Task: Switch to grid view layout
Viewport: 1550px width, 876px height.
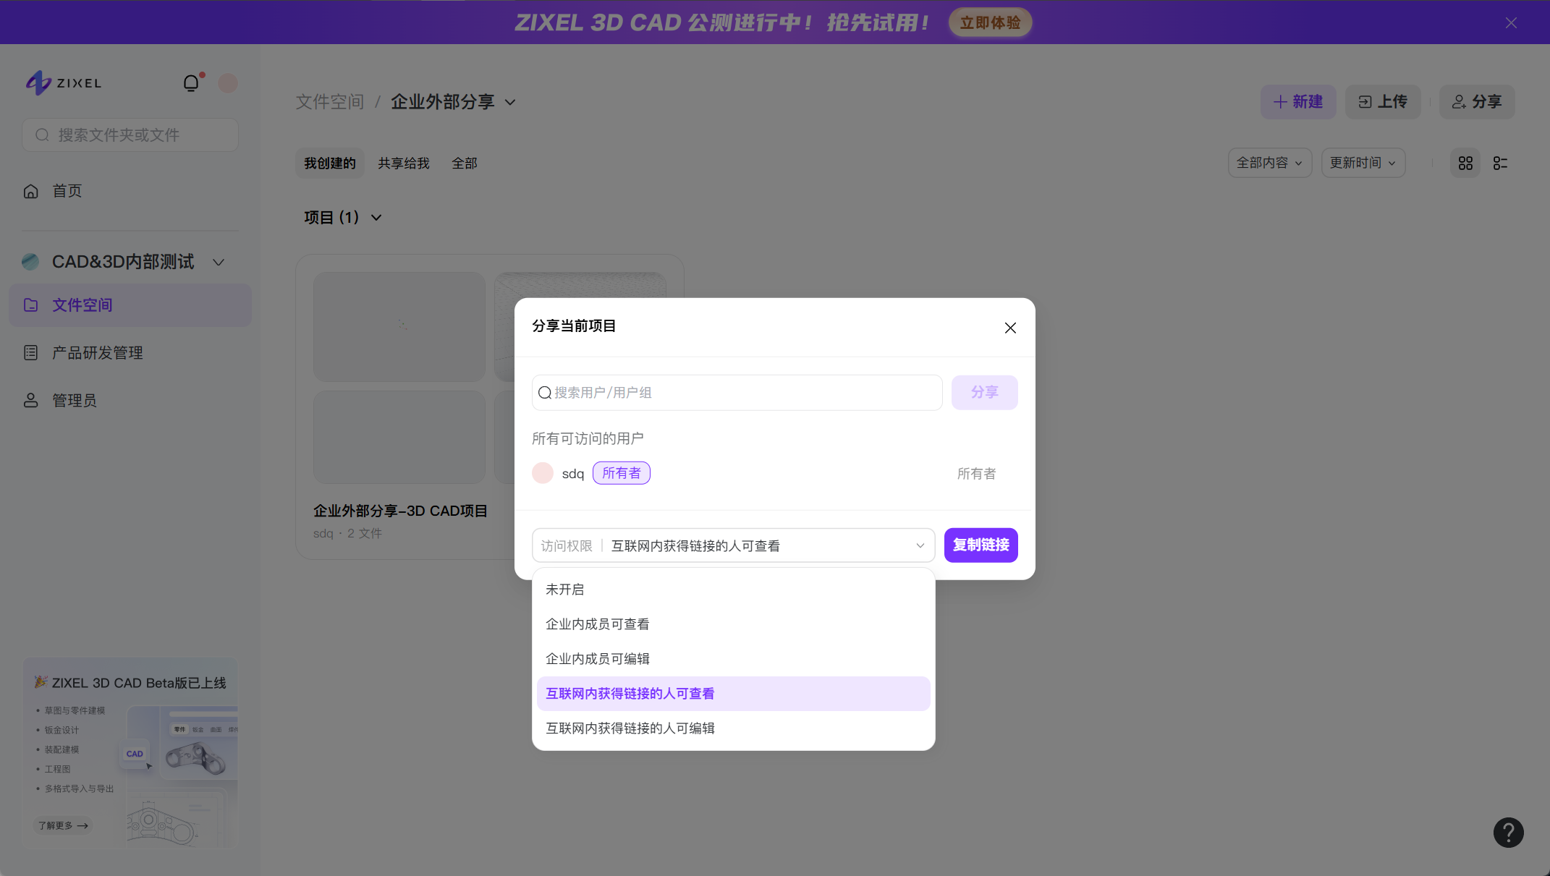Action: 1465,163
